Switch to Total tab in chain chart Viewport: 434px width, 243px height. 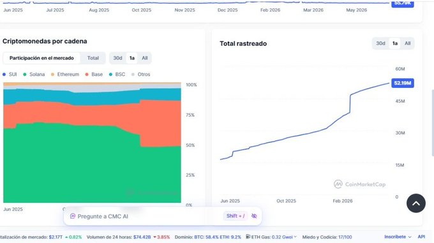point(93,58)
